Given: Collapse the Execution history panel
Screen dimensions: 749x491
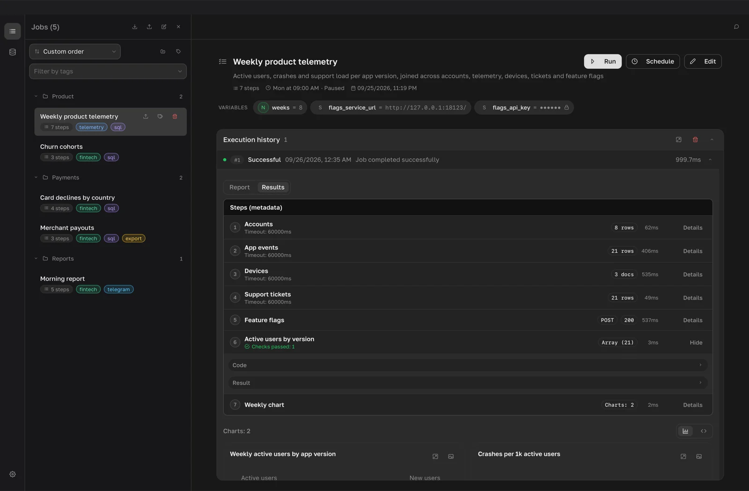Looking at the screenshot, I should pyautogui.click(x=712, y=139).
